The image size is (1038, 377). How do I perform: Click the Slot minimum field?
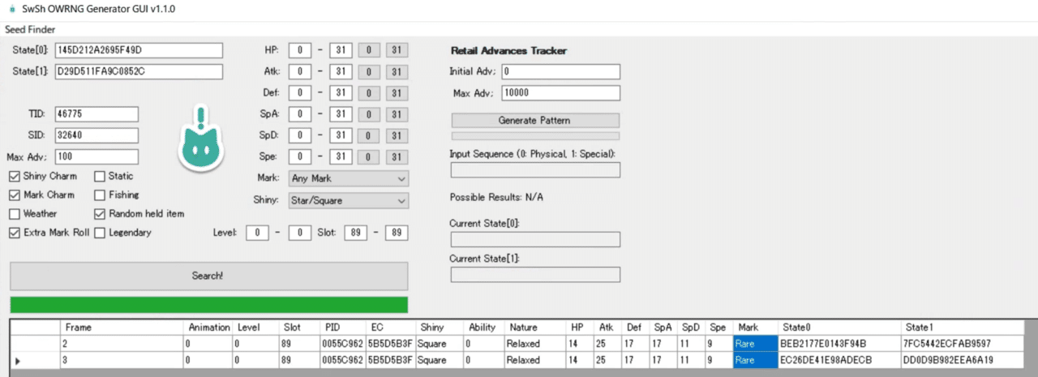[354, 233]
